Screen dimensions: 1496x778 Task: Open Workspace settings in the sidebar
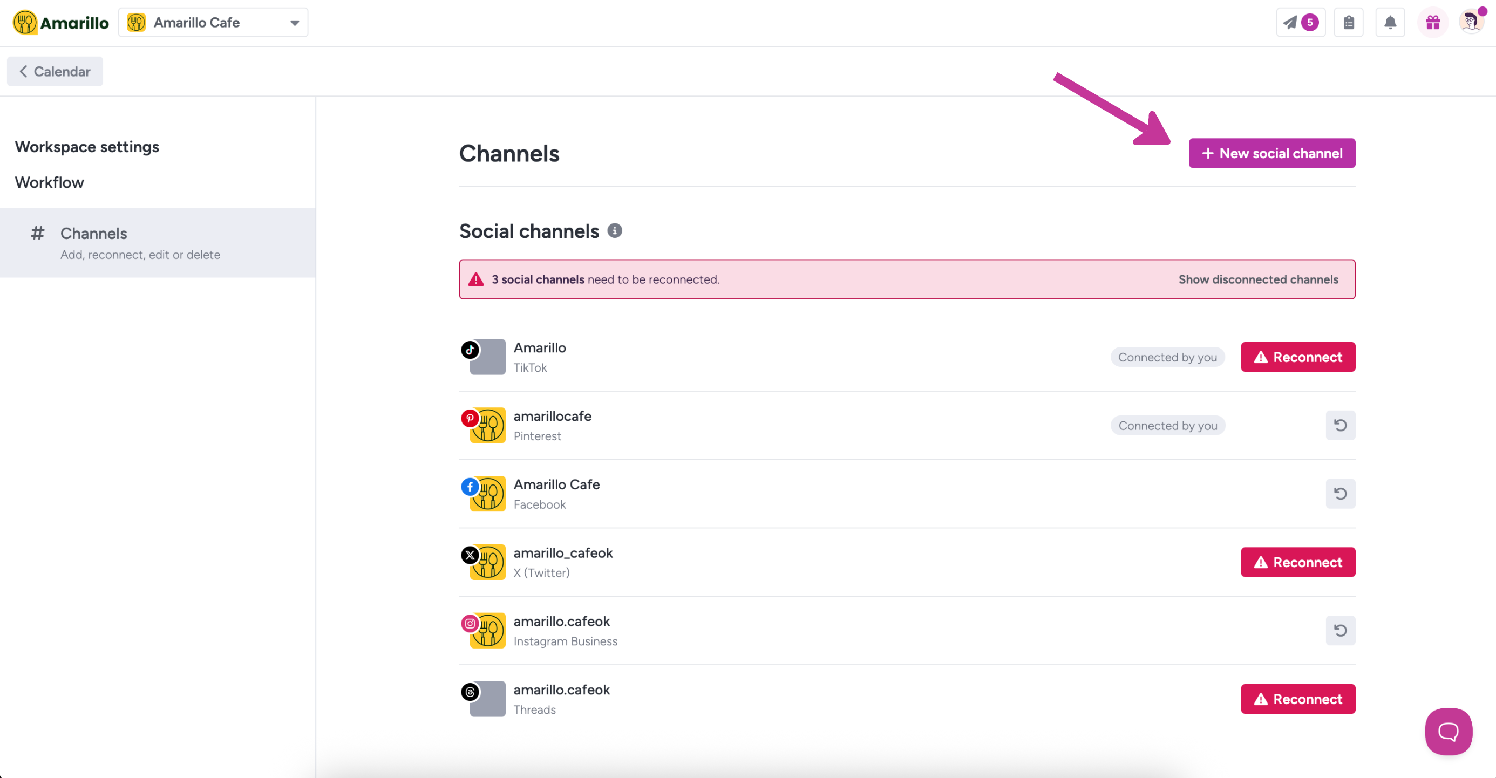coord(87,147)
